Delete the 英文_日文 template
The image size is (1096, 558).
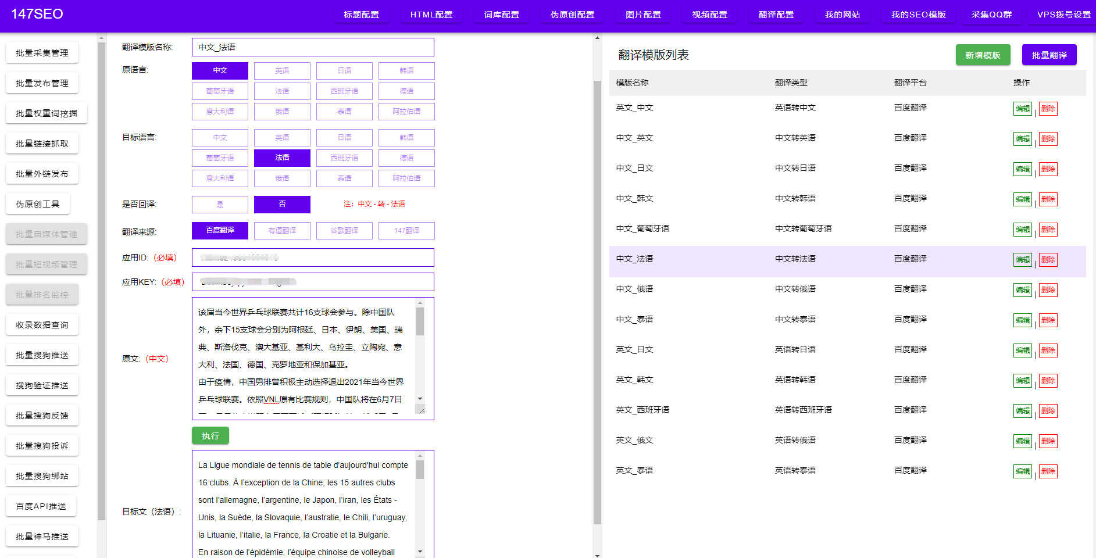coord(1048,350)
